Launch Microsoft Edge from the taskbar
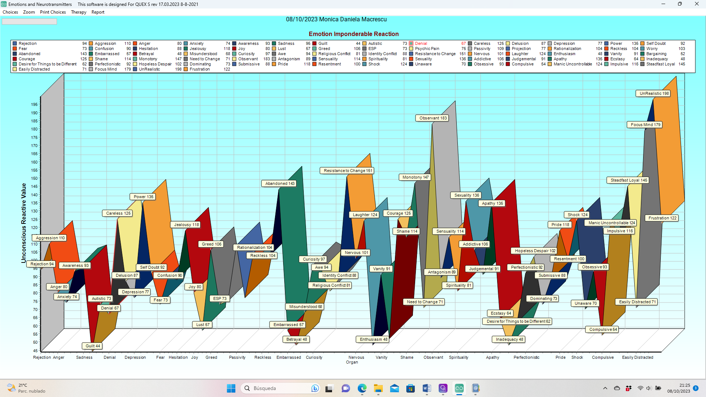Viewport: 706px width, 397px height. (x=362, y=388)
